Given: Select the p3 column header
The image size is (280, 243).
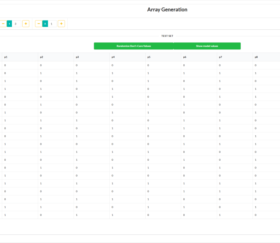Looking at the screenshot, I should 91,57.
